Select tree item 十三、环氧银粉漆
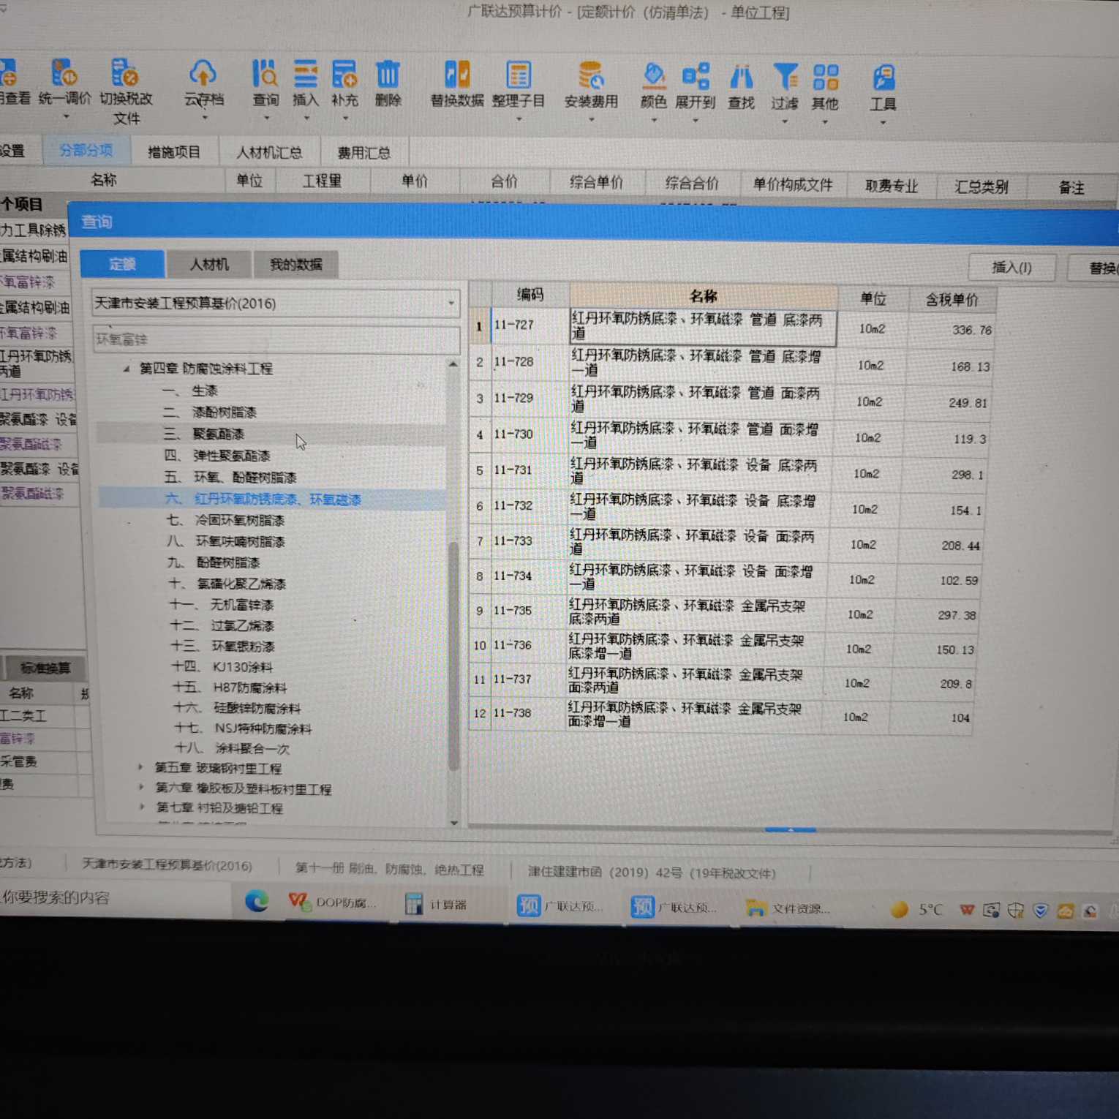 pos(223,646)
